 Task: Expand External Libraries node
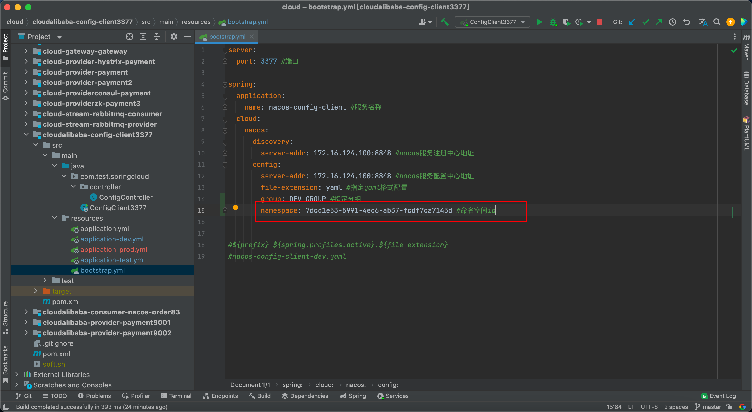tap(17, 374)
